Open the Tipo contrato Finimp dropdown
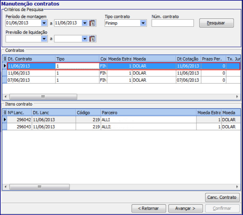Viewport: 243px width, 215px height. click(143, 23)
